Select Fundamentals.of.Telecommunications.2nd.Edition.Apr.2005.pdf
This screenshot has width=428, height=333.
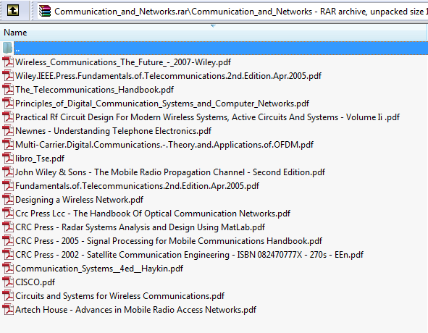pos(137,186)
